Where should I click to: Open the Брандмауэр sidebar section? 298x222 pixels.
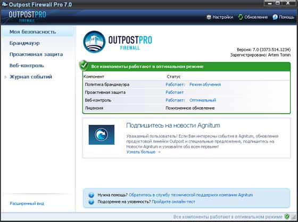[24, 43]
